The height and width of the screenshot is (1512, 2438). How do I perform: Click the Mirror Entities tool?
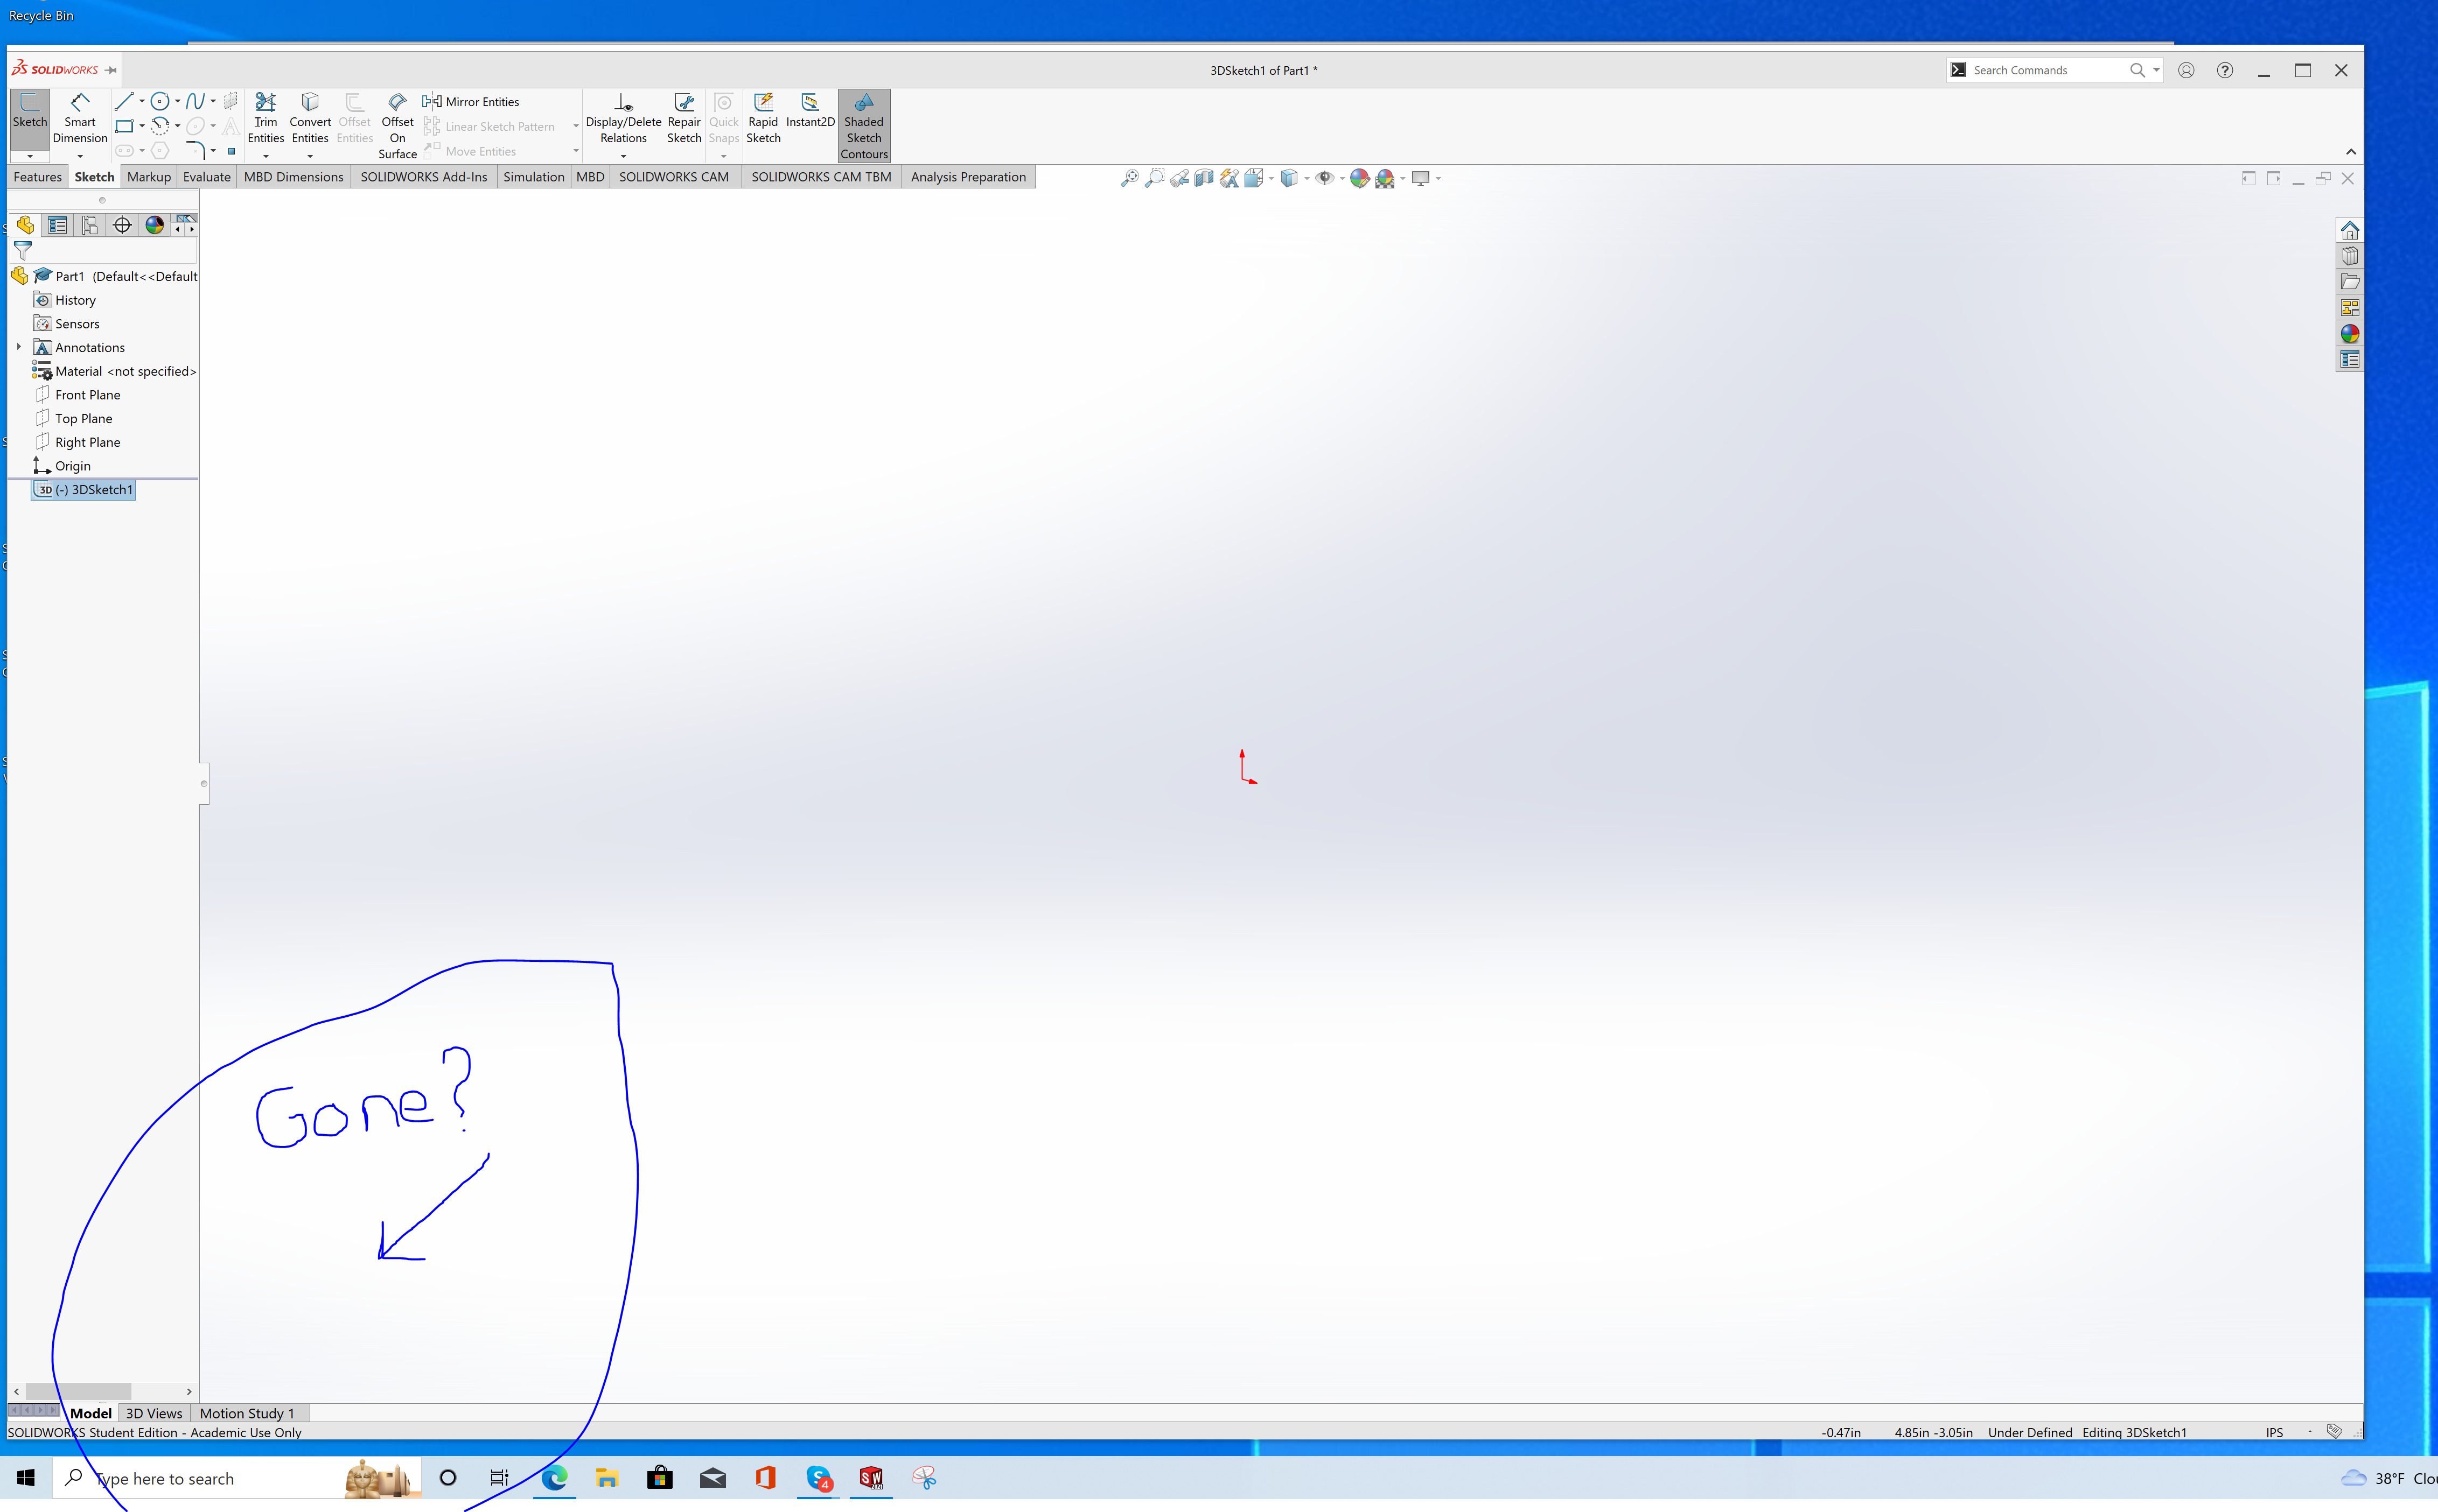tap(471, 102)
